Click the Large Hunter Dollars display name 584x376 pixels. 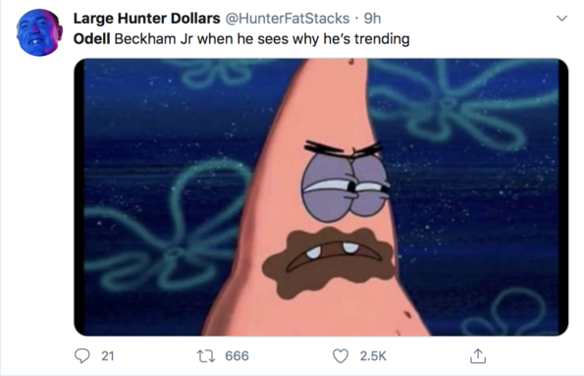(147, 19)
